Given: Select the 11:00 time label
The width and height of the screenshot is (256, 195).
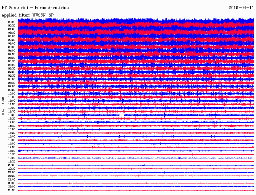Looking at the screenshot, I should click(x=12, y=101).
